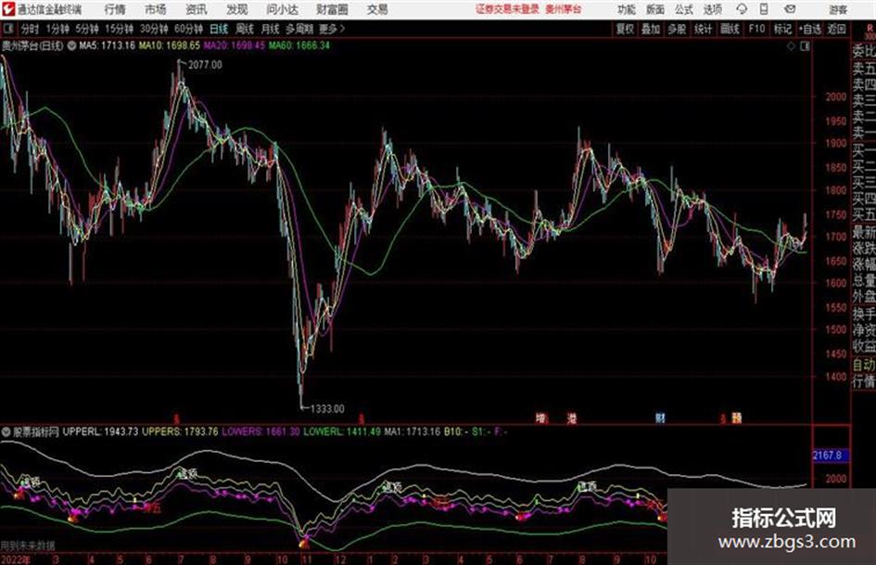Click the panel layout icon left of 分时

coord(8,29)
